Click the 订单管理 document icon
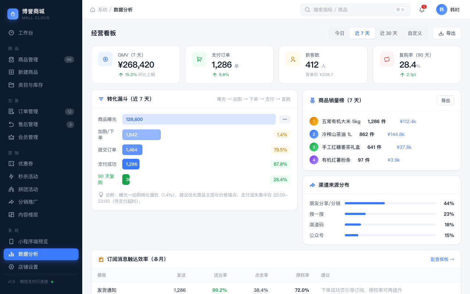Viewport: 470px width, 294px height. [11, 111]
